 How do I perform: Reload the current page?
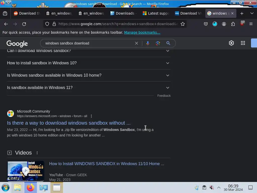(x=24, y=24)
